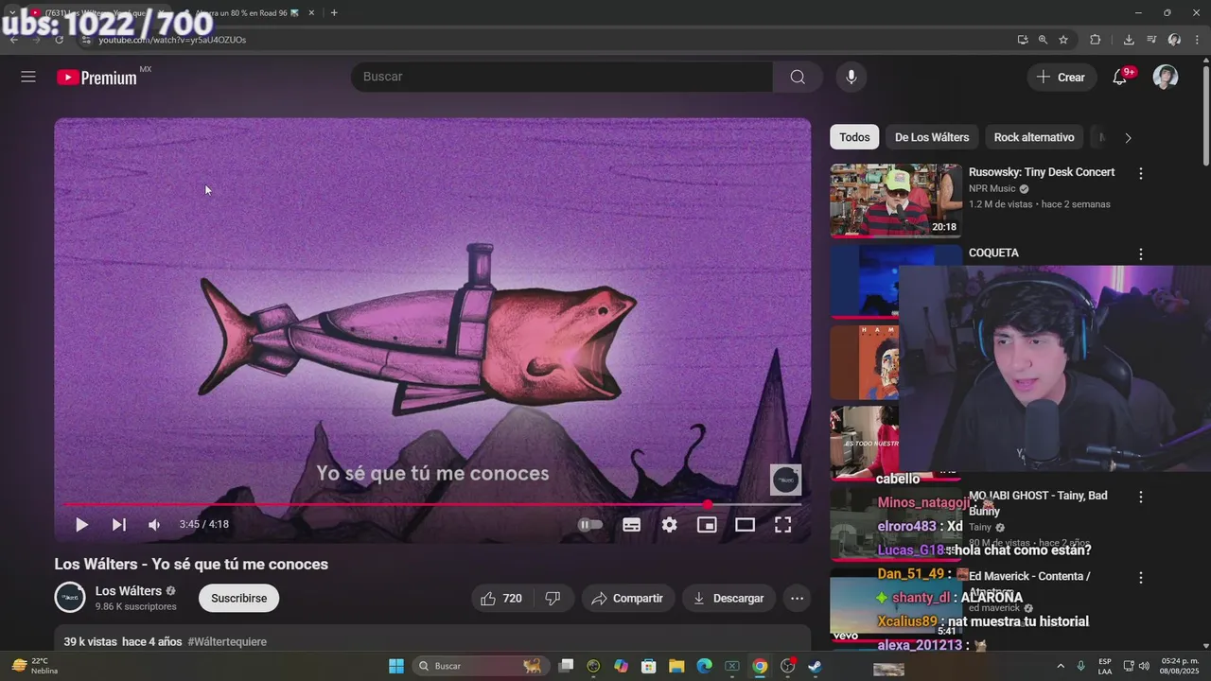This screenshot has width=1211, height=681.
Task: Seek on the red video progress bar
Action: click(x=432, y=504)
